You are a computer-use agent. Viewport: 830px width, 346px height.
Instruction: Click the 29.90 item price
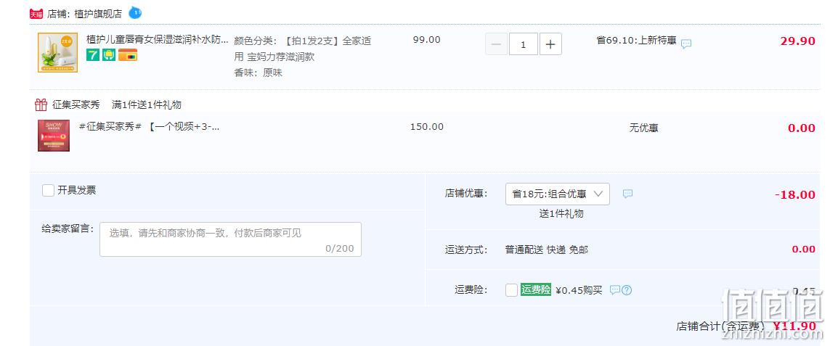tap(798, 41)
